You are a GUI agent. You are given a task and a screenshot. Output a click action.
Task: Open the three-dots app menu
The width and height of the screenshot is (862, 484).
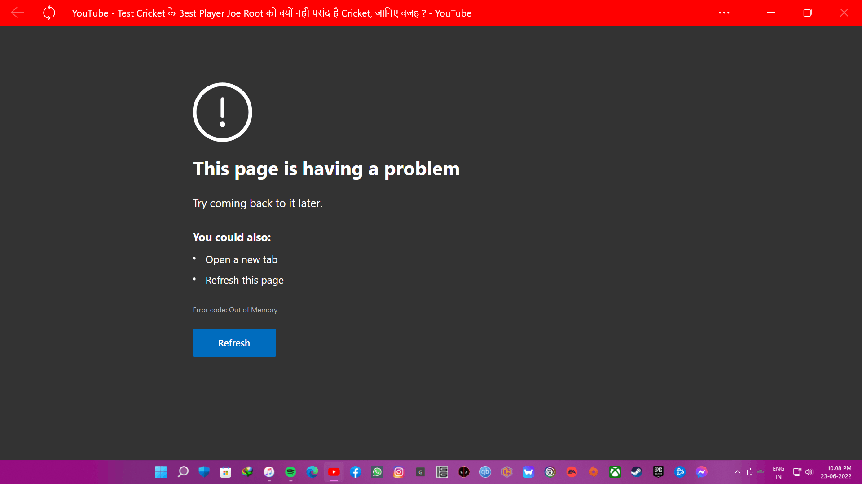pos(724,13)
